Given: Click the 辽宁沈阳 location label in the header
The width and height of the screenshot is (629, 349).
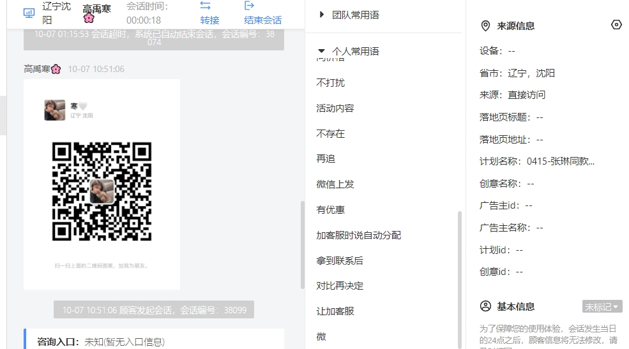Looking at the screenshot, I should click(x=56, y=13).
